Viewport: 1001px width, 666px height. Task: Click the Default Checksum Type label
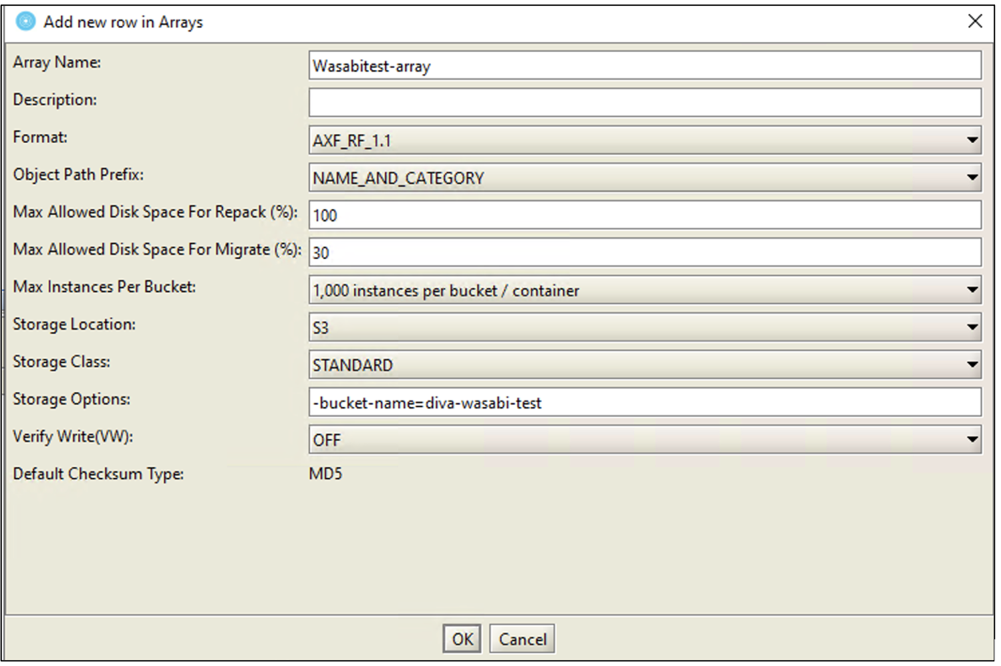pos(98,473)
